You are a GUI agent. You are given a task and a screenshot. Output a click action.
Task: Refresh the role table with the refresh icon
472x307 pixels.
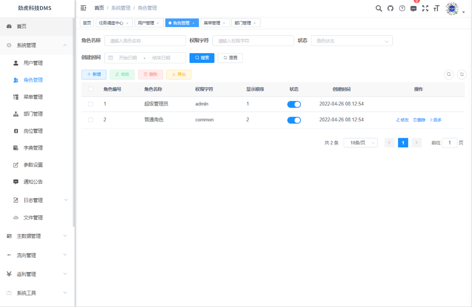point(462,74)
